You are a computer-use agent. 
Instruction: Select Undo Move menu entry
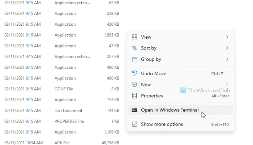click(x=154, y=73)
